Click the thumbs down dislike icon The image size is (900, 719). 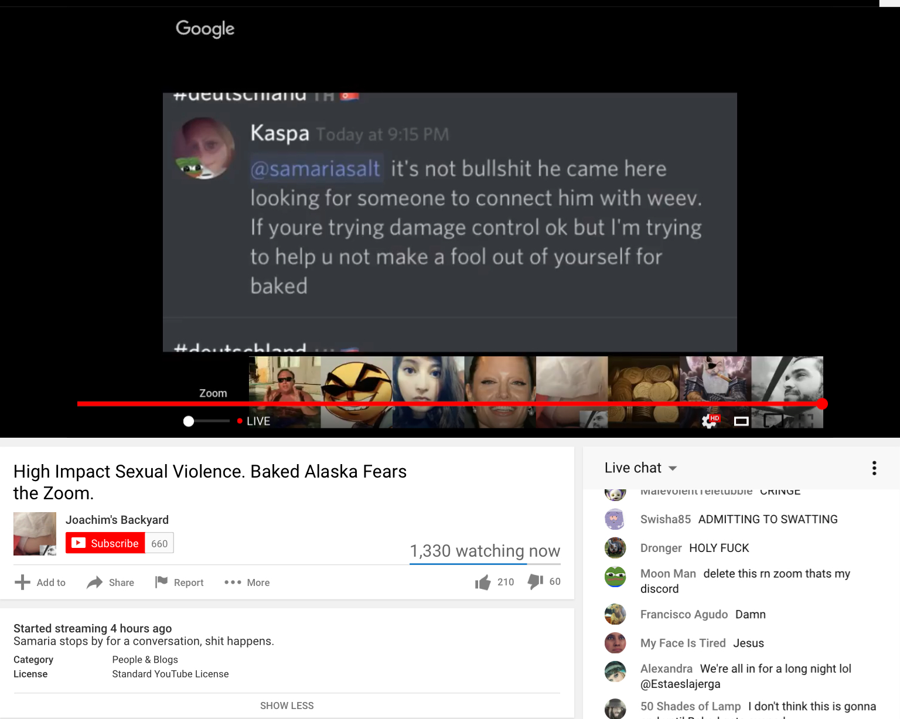(536, 581)
